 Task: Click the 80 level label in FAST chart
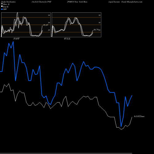(x=49, y=15)
